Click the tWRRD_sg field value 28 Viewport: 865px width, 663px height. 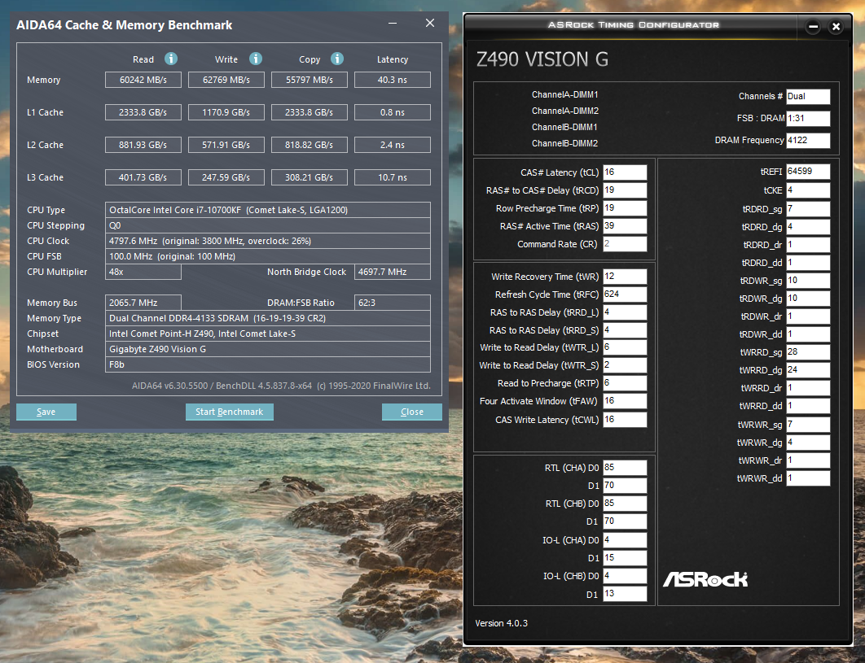pyautogui.click(x=808, y=352)
